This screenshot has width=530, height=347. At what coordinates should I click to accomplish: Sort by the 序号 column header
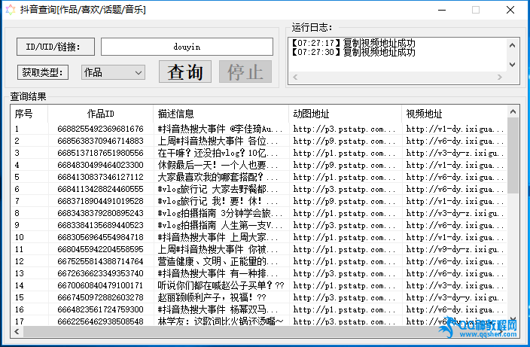click(x=29, y=114)
